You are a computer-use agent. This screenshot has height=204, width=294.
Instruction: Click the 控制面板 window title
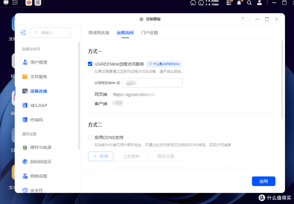[x=153, y=19]
